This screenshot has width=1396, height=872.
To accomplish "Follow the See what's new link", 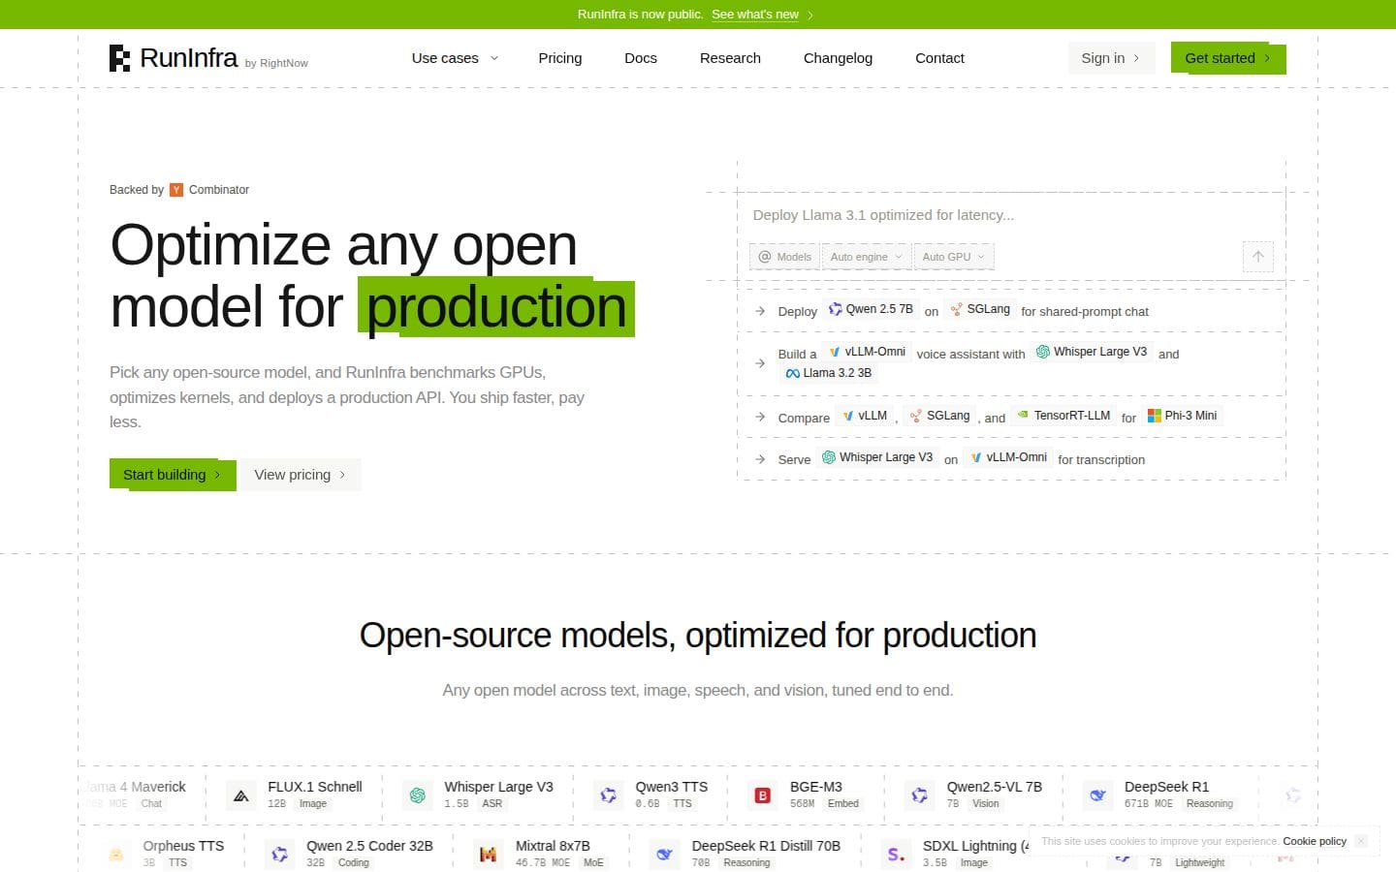I will pos(755,15).
